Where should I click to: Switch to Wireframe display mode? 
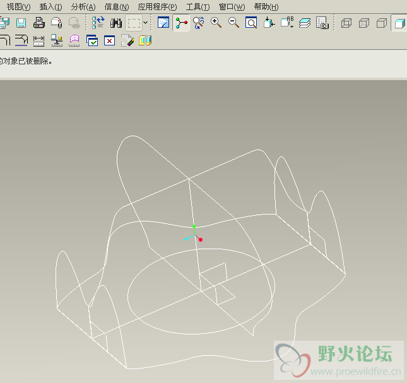click(346, 23)
